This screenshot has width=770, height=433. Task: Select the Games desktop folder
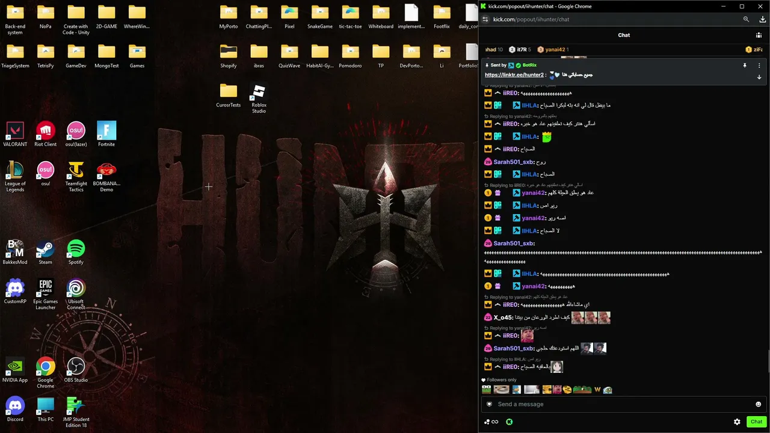(137, 56)
